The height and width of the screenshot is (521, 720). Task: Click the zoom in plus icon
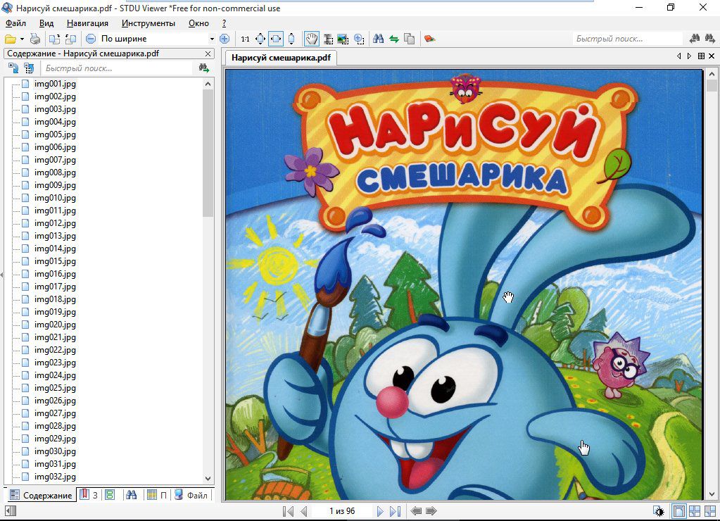click(x=225, y=39)
